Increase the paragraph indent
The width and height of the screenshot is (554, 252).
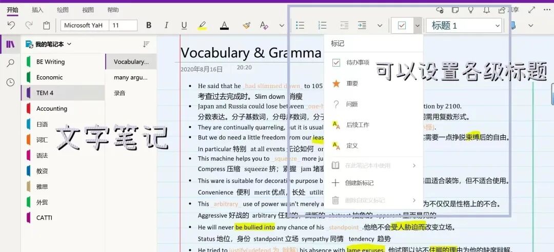click(362, 26)
